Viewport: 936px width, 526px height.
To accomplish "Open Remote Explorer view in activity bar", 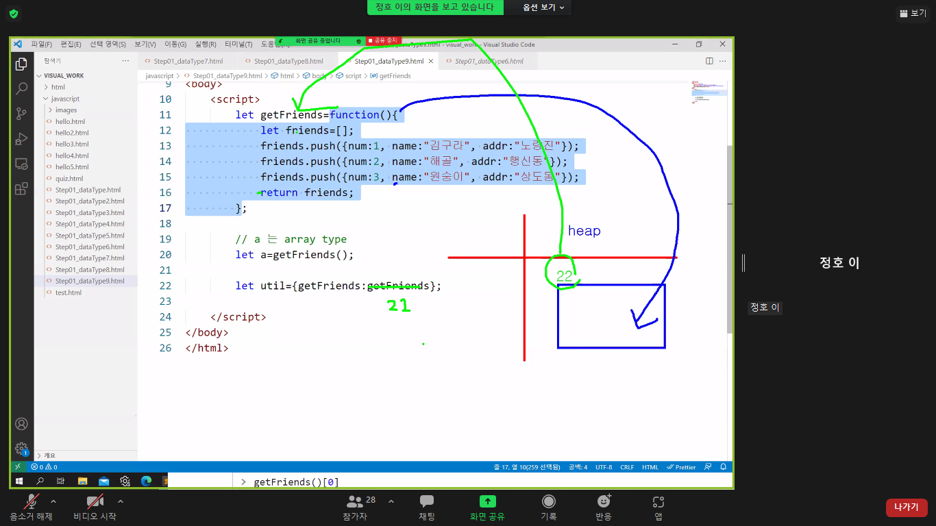I will 21,164.
